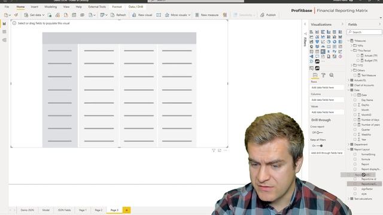Click the Format painter icon
This screenshot has height=215, width=383.
point(16,15)
